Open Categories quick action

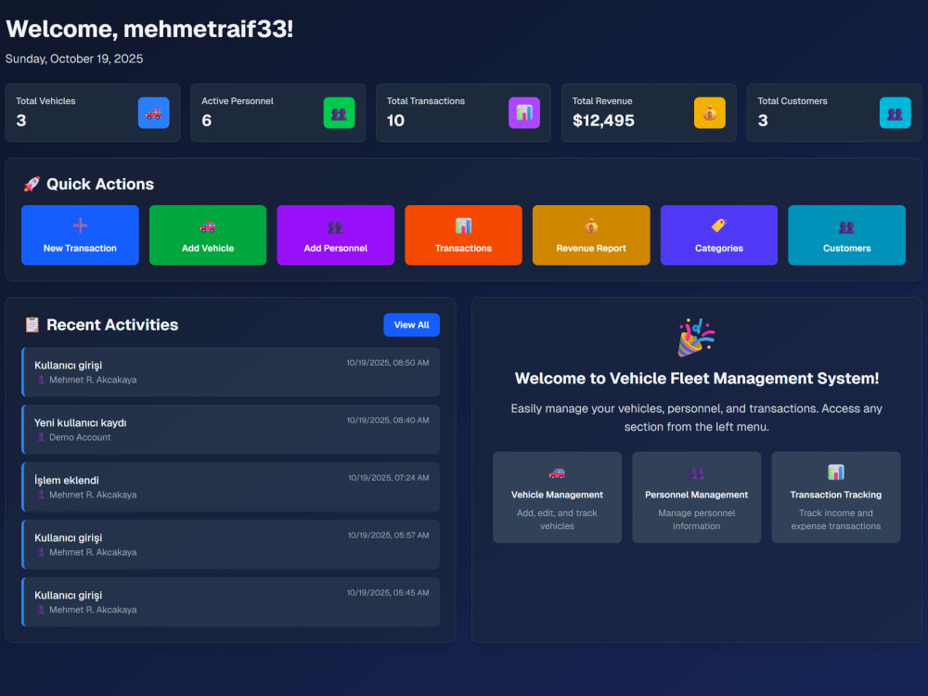(x=719, y=235)
